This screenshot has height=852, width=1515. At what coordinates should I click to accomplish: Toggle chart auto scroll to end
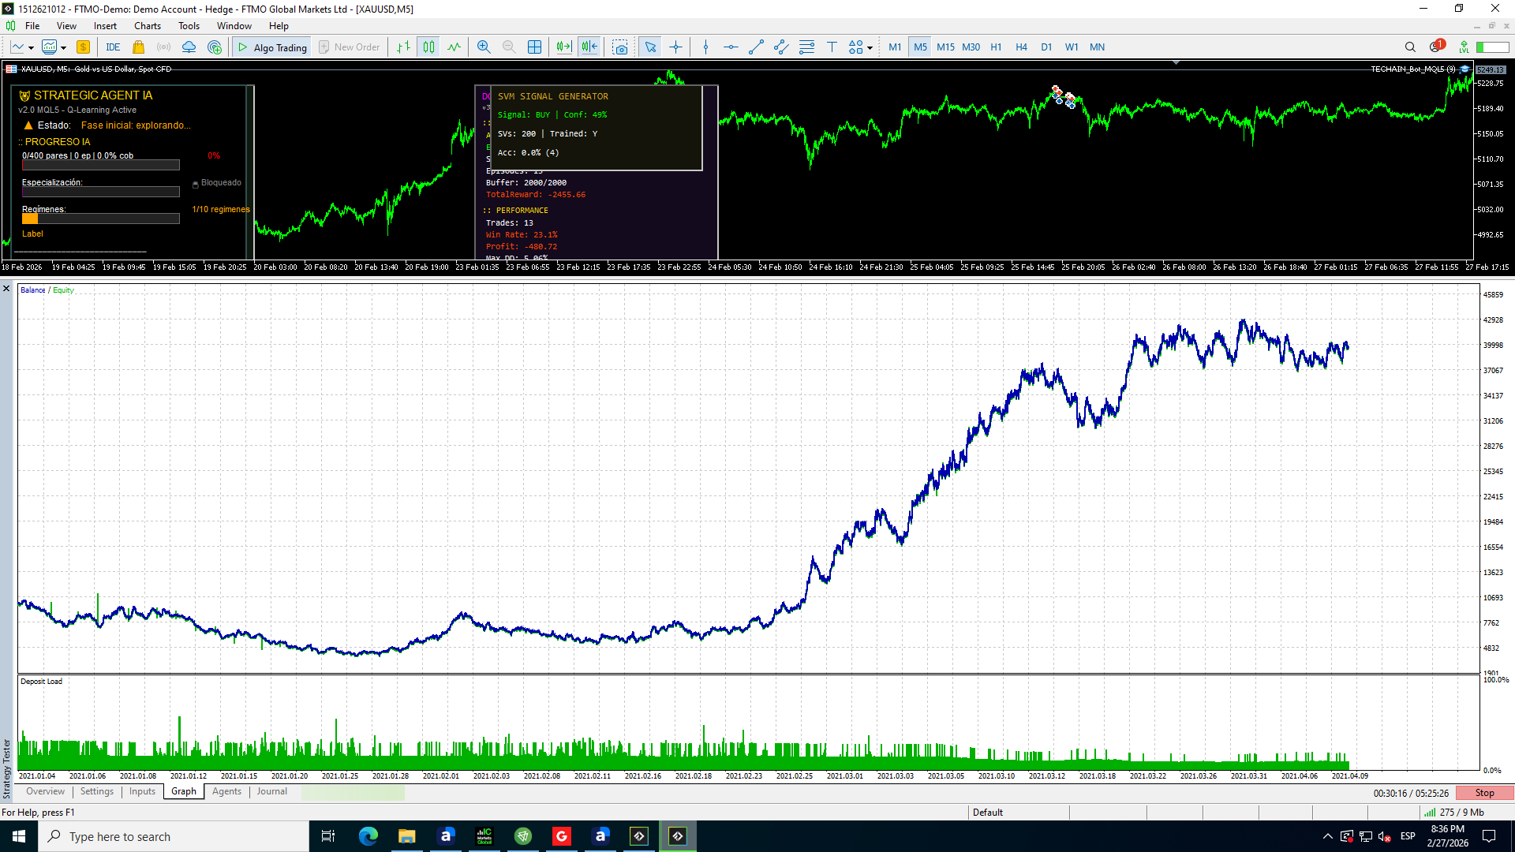pos(563,47)
